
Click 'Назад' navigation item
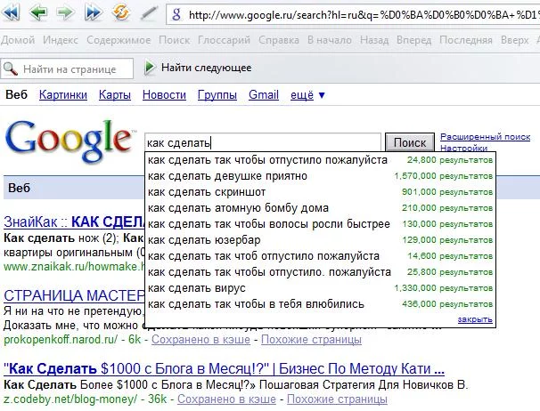tap(374, 40)
